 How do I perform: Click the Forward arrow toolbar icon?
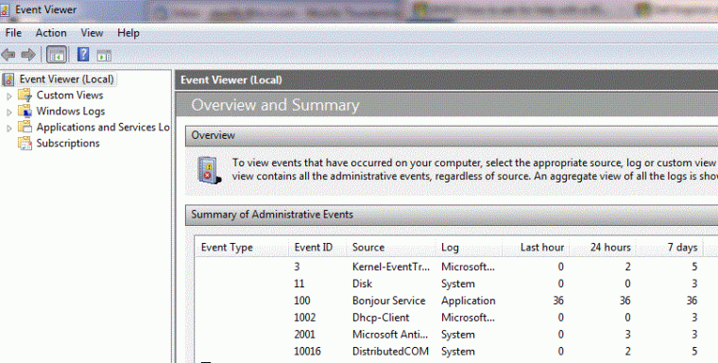(28, 55)
